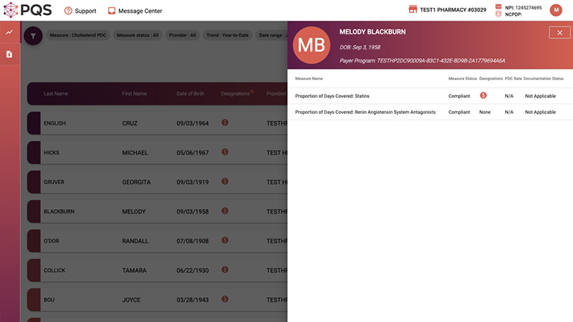Screen dimensions: 573x322
Task: Open patient GRUVER row
Action: coord(157,182)
